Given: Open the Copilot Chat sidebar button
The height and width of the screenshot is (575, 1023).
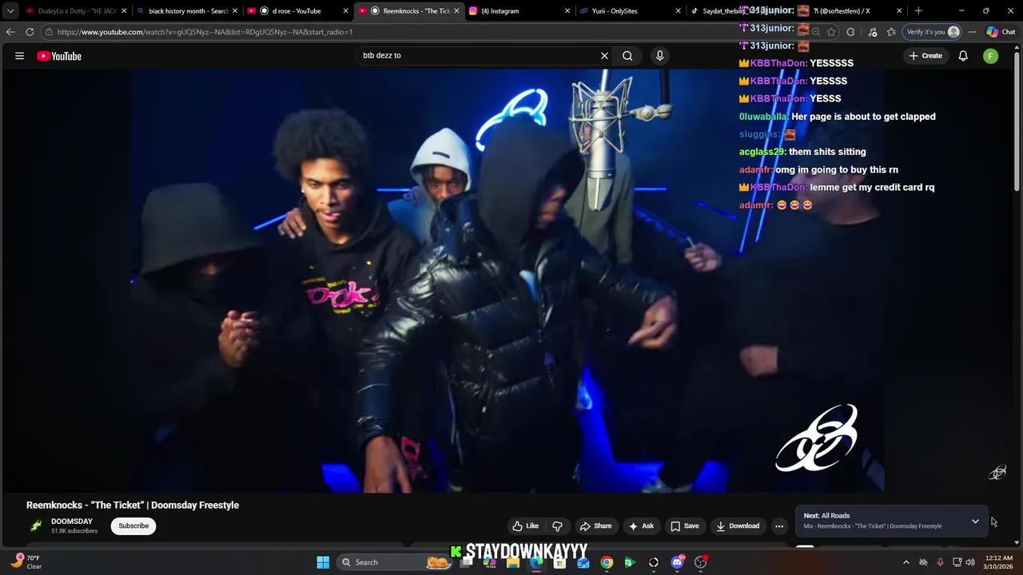Looking at the screenshot, I should tap(1001, 32).
